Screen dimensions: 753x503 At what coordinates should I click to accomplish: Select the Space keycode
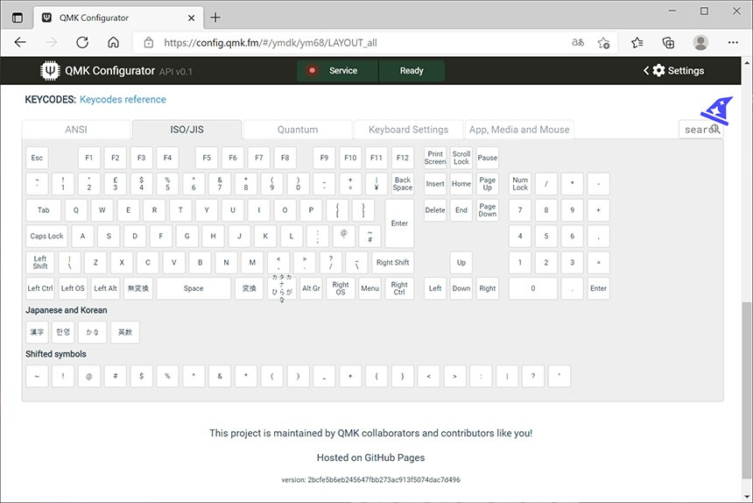(194, 288)
